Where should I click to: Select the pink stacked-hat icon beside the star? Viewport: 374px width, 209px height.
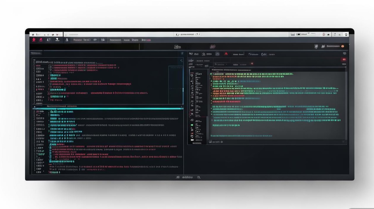(41, 40)
